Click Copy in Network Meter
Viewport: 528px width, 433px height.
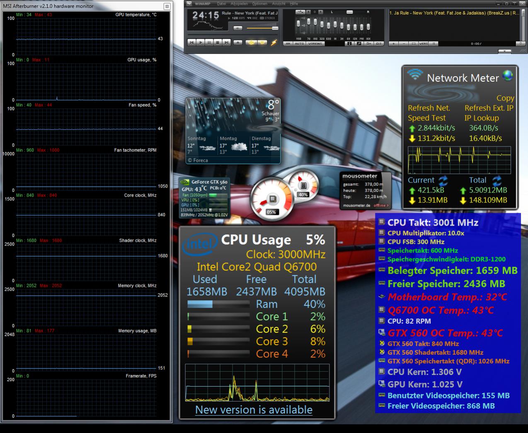point(505,98)
